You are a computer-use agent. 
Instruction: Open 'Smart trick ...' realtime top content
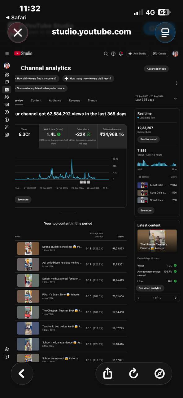coord(157,200)
